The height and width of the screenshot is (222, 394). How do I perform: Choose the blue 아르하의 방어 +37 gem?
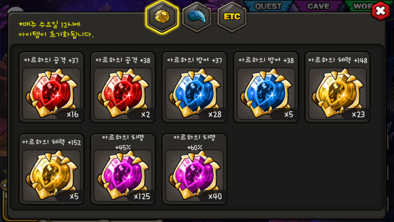[x=194, y=87]
